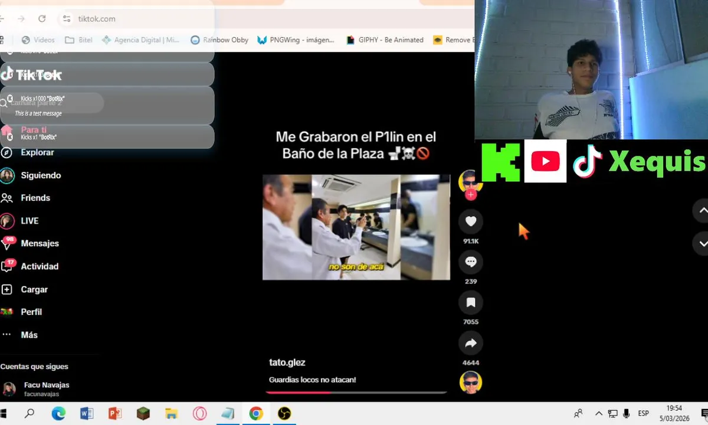
Task: Open microphone tray icon
Action: [x=627, y=414]
